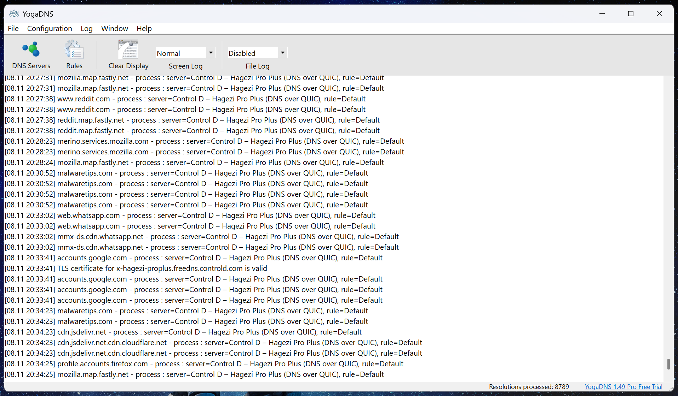Click the Rules label under toolbar icon
The height and width of the screenshot is (396, 678).
[74, 66]
